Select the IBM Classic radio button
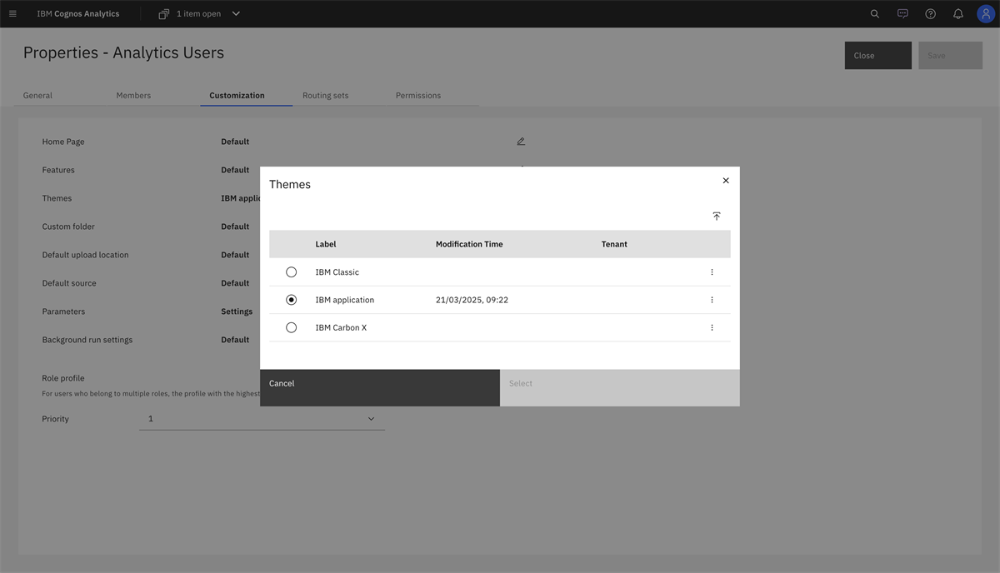 tap(292, 272)
